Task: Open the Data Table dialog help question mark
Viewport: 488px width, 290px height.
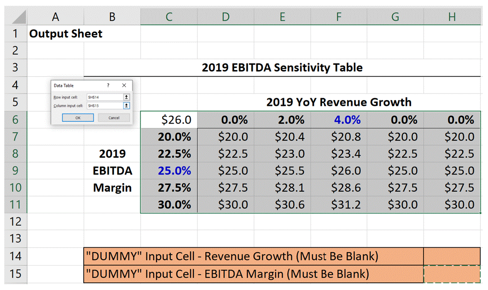Action: click(108, 85)
